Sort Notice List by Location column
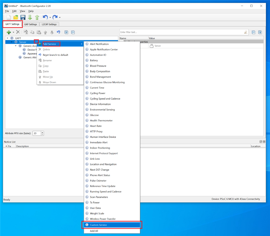Viewport: 270px width, 236px height. point(256,146)
